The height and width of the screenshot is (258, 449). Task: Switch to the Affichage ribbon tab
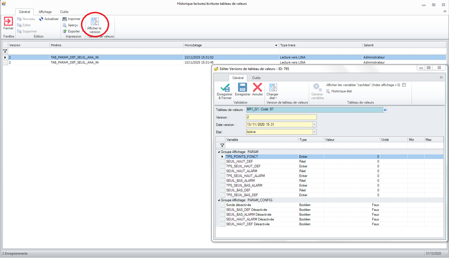45,12
